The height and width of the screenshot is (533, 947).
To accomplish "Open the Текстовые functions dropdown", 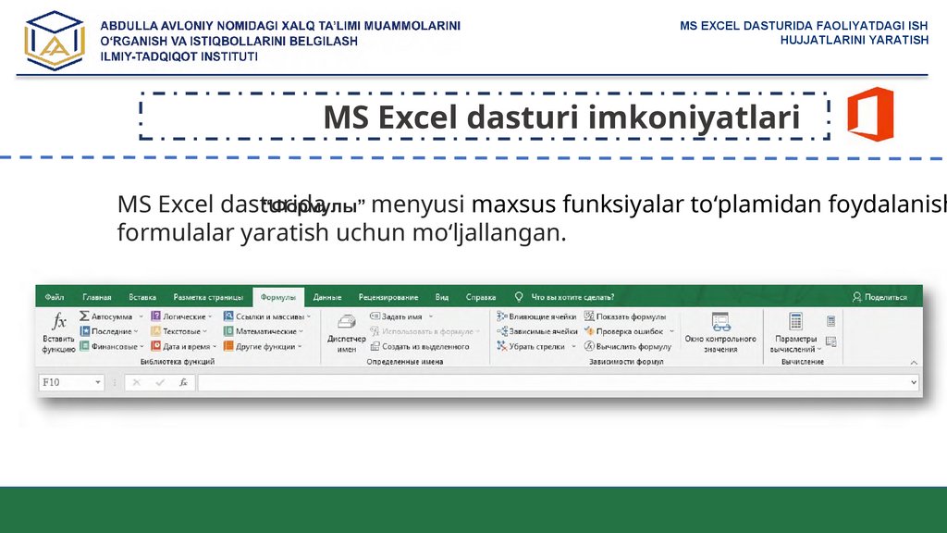I will tap(178, 331).
